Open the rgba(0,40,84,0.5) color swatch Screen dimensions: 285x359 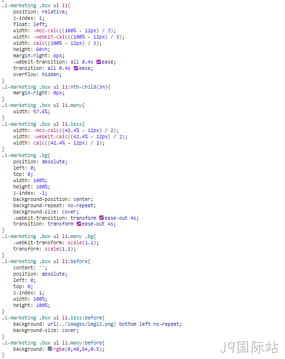click(50, 349)
